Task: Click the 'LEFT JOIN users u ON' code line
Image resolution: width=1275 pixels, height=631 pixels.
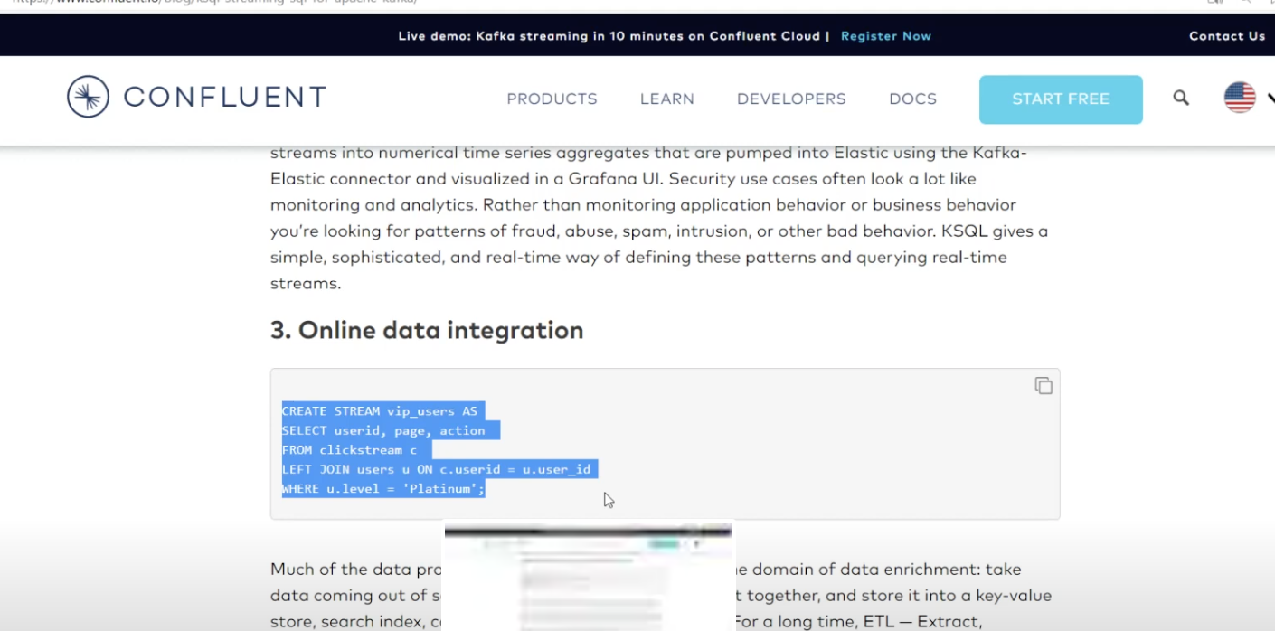Action: [436, 469]
